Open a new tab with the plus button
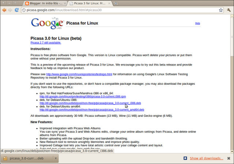The image size is (234, 164). (116, 3)
